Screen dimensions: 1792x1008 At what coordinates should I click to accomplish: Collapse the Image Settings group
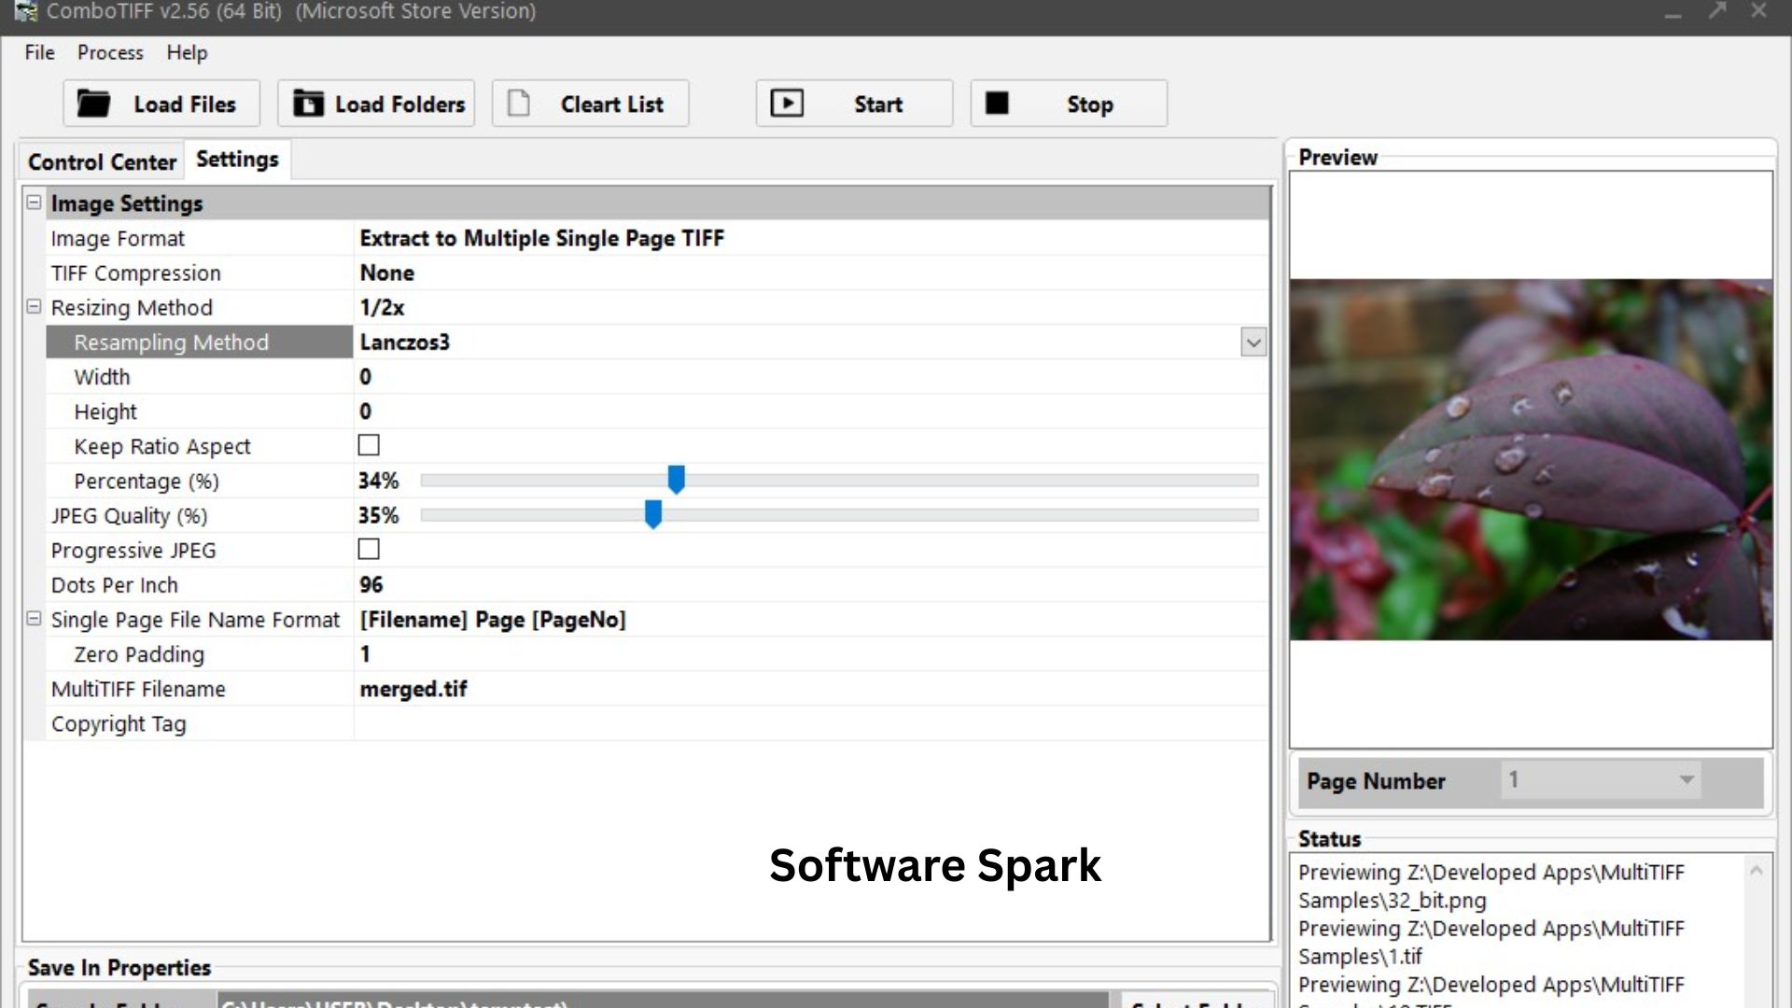34,203
